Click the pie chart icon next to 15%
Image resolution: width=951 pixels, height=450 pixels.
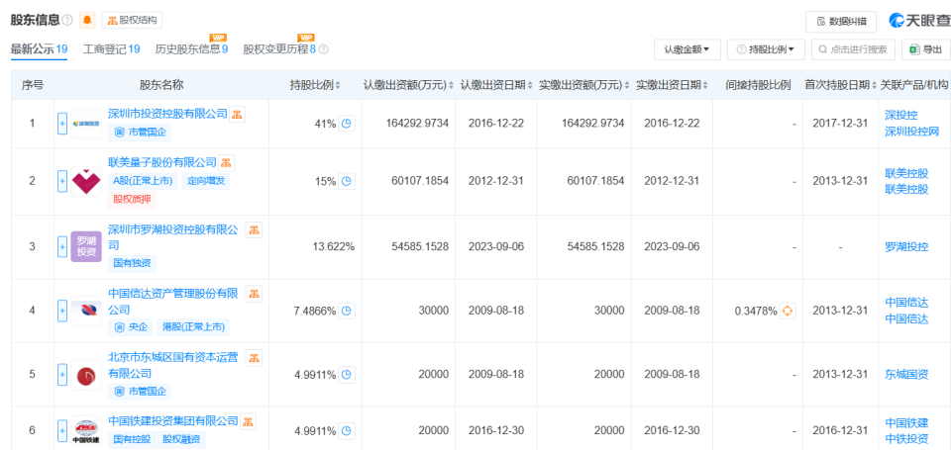(x=347, y=181)
